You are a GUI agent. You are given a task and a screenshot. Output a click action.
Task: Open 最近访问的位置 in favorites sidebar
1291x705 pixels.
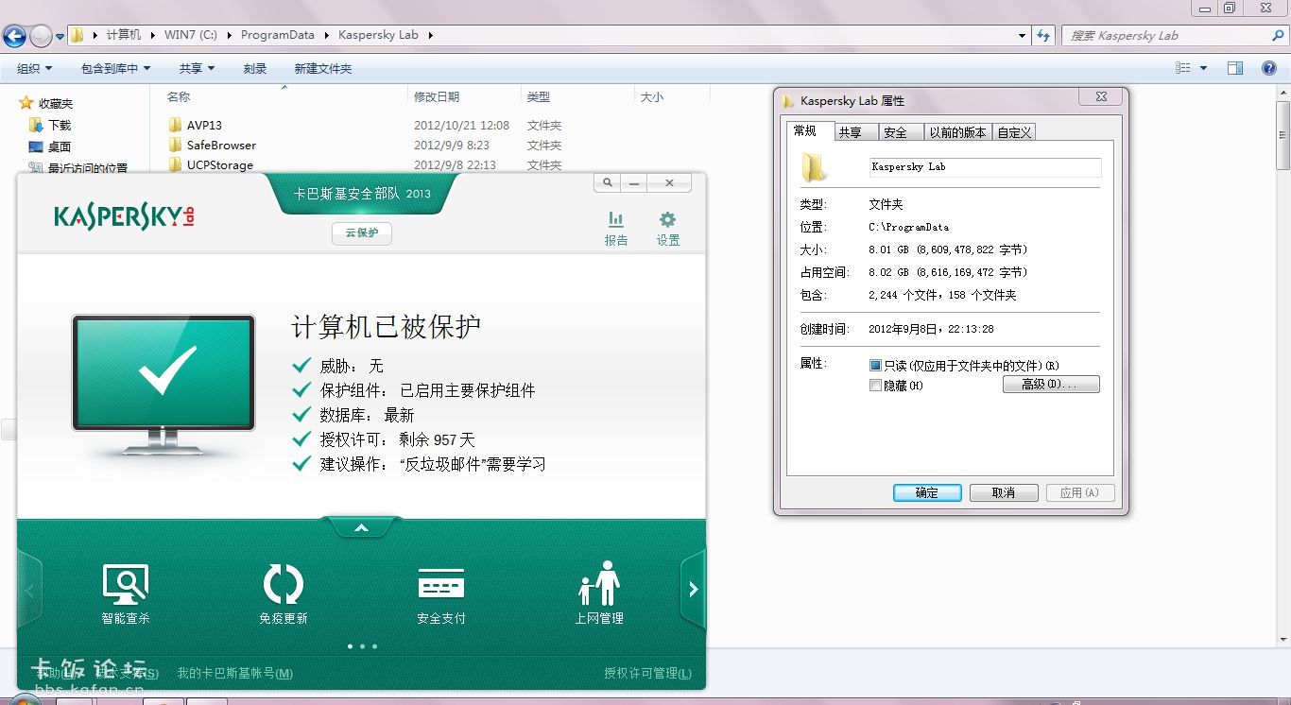[x=78, y=168]
